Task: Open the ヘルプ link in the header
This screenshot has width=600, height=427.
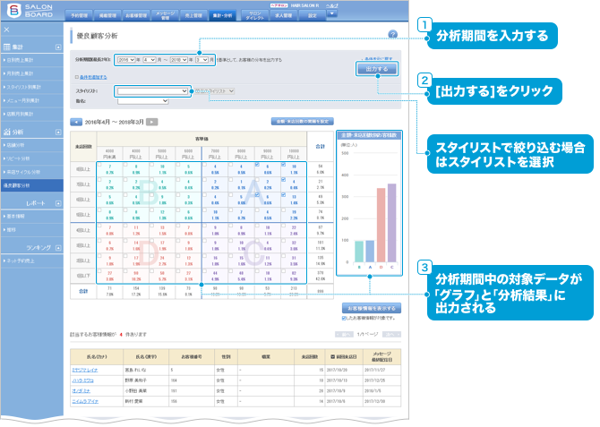Action: point(331,5)
